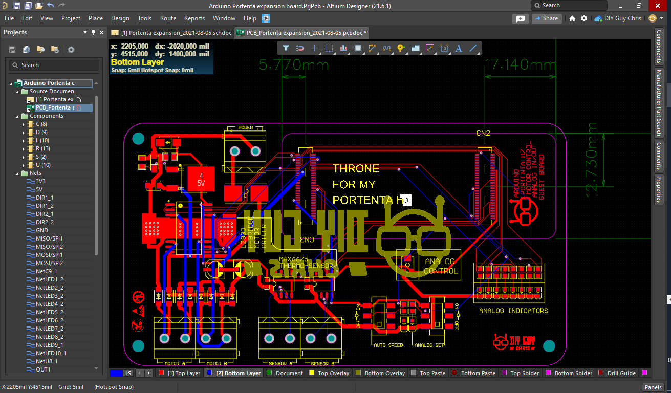The image size is (671, 393).
Task: Select the Place Line tool
Action: pos(471,48)
